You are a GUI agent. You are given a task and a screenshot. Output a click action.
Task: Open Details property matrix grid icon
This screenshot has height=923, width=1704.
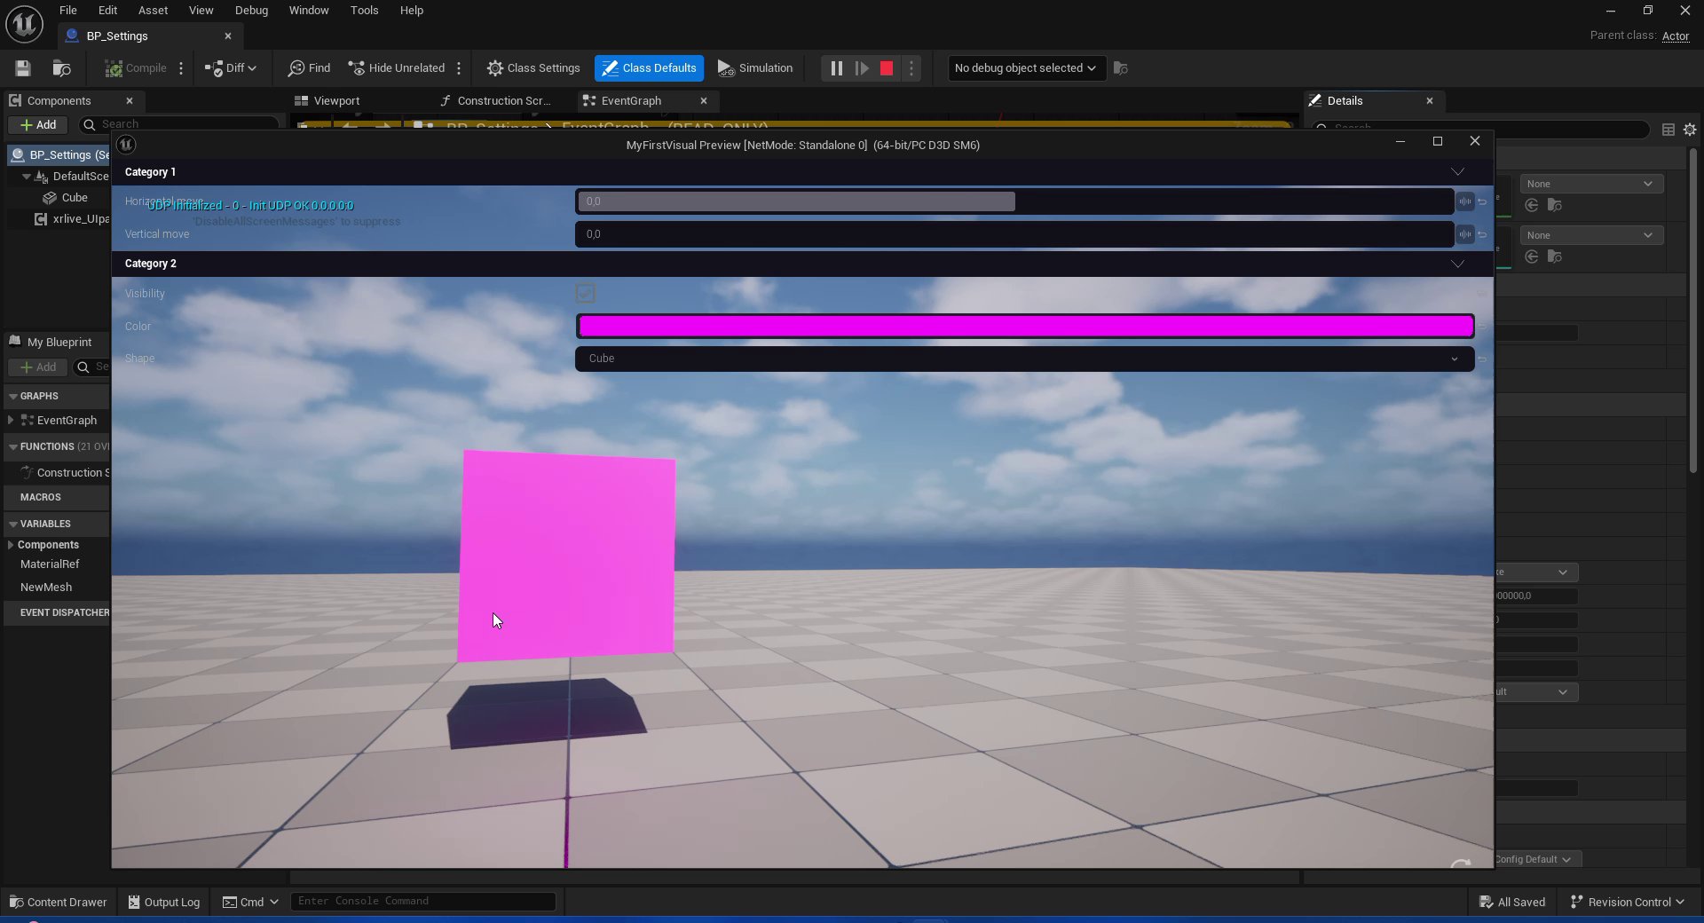pyautogui.click(x=1668, y=130)
